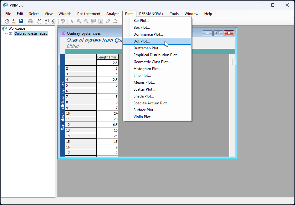
Task: Click the Print toolbar icon
Action: [30, 21]
